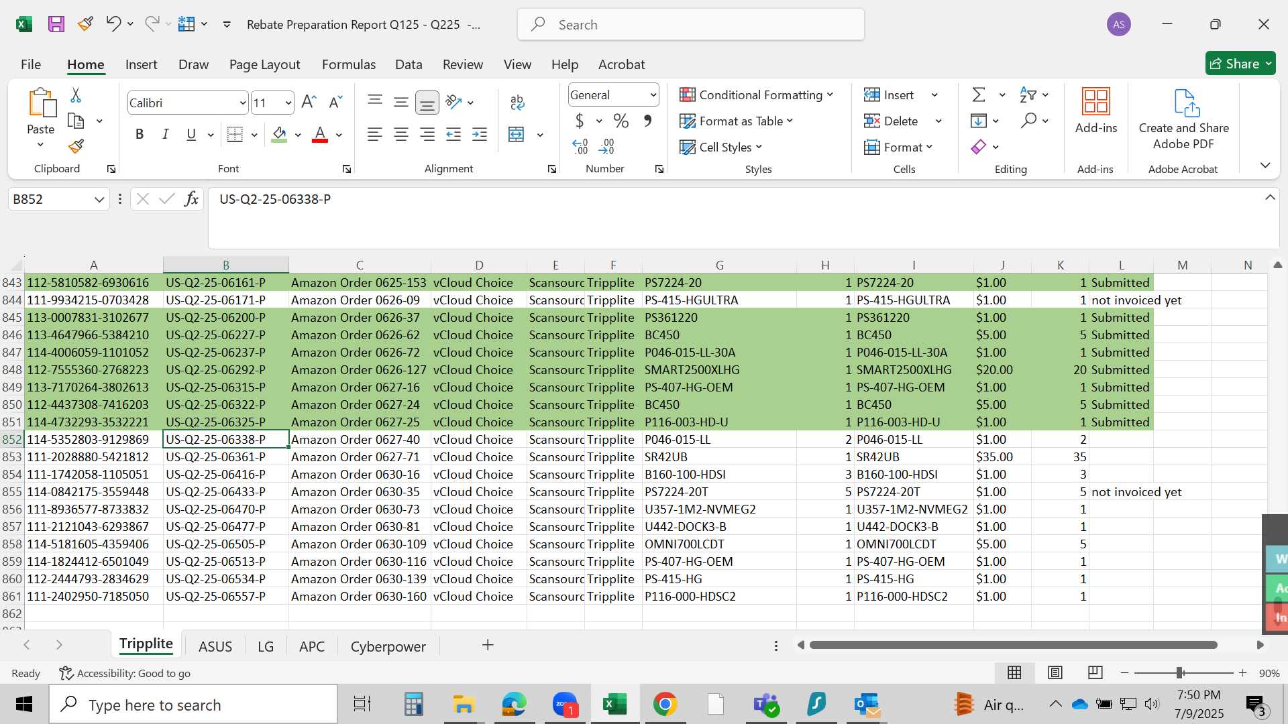The width and height of the screenshot is (1288, 724).
Task: Increase the indent level
Action: (x=480, y=135)
